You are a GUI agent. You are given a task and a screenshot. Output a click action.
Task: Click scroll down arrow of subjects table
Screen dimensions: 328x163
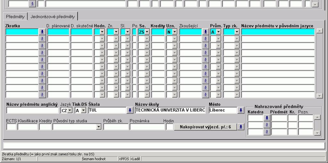point(319,96)
